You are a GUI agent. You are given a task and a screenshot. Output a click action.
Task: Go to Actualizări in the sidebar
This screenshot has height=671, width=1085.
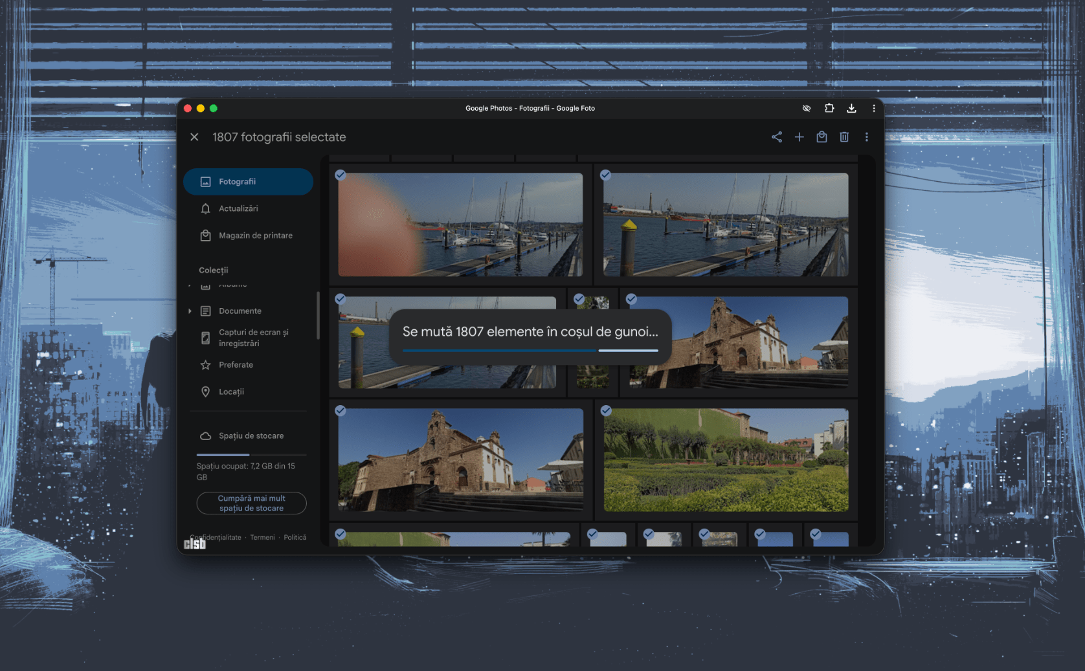pyautogui.click(x=238, y=209)
